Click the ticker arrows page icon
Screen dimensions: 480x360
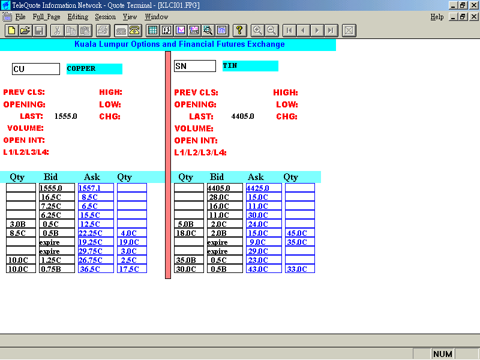(167, 31)
